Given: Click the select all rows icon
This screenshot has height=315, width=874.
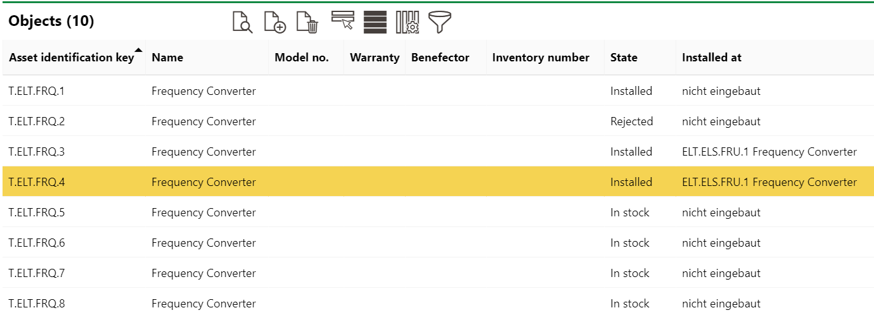Looking at the screenshot, I should coord(375,22).
